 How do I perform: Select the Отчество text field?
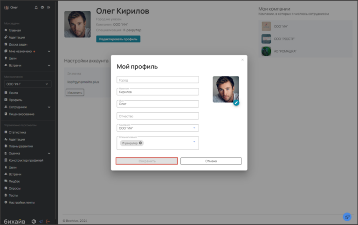click(158, 116)
